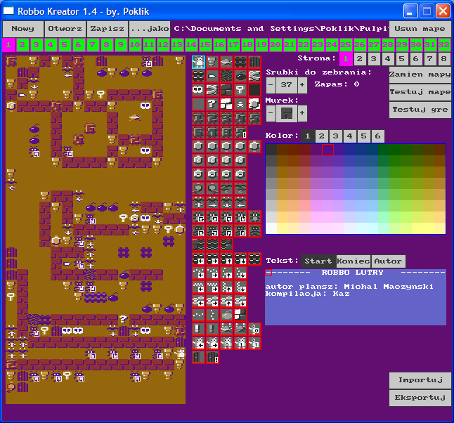The image size is (454, 423).
Task: Pick the Robbo tile with right arrow
Action: (212, 343)
